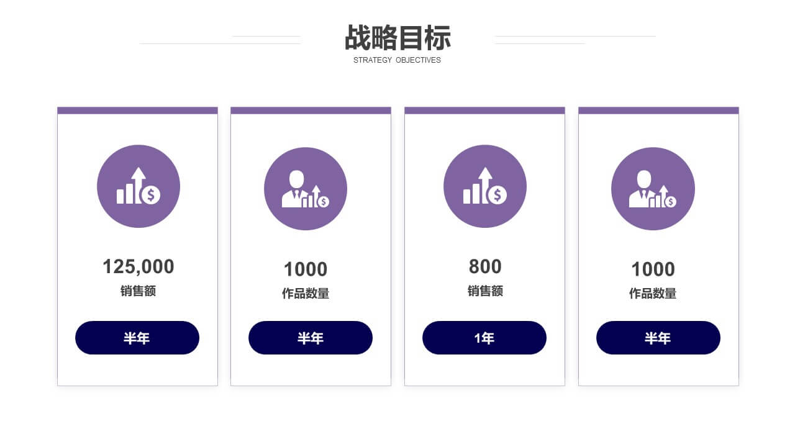Click the 作品数量 label in fourth card
The height and width of the screenshot is (447, 795).
coord(653,294)
